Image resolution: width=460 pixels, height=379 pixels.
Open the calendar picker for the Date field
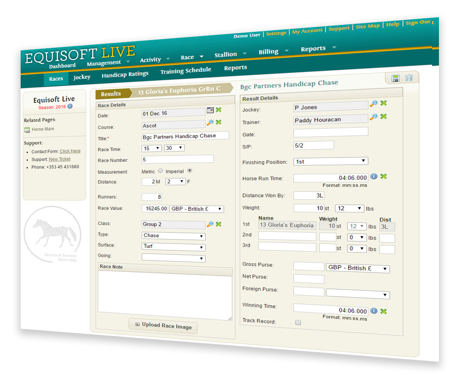(x=210, y=110)
